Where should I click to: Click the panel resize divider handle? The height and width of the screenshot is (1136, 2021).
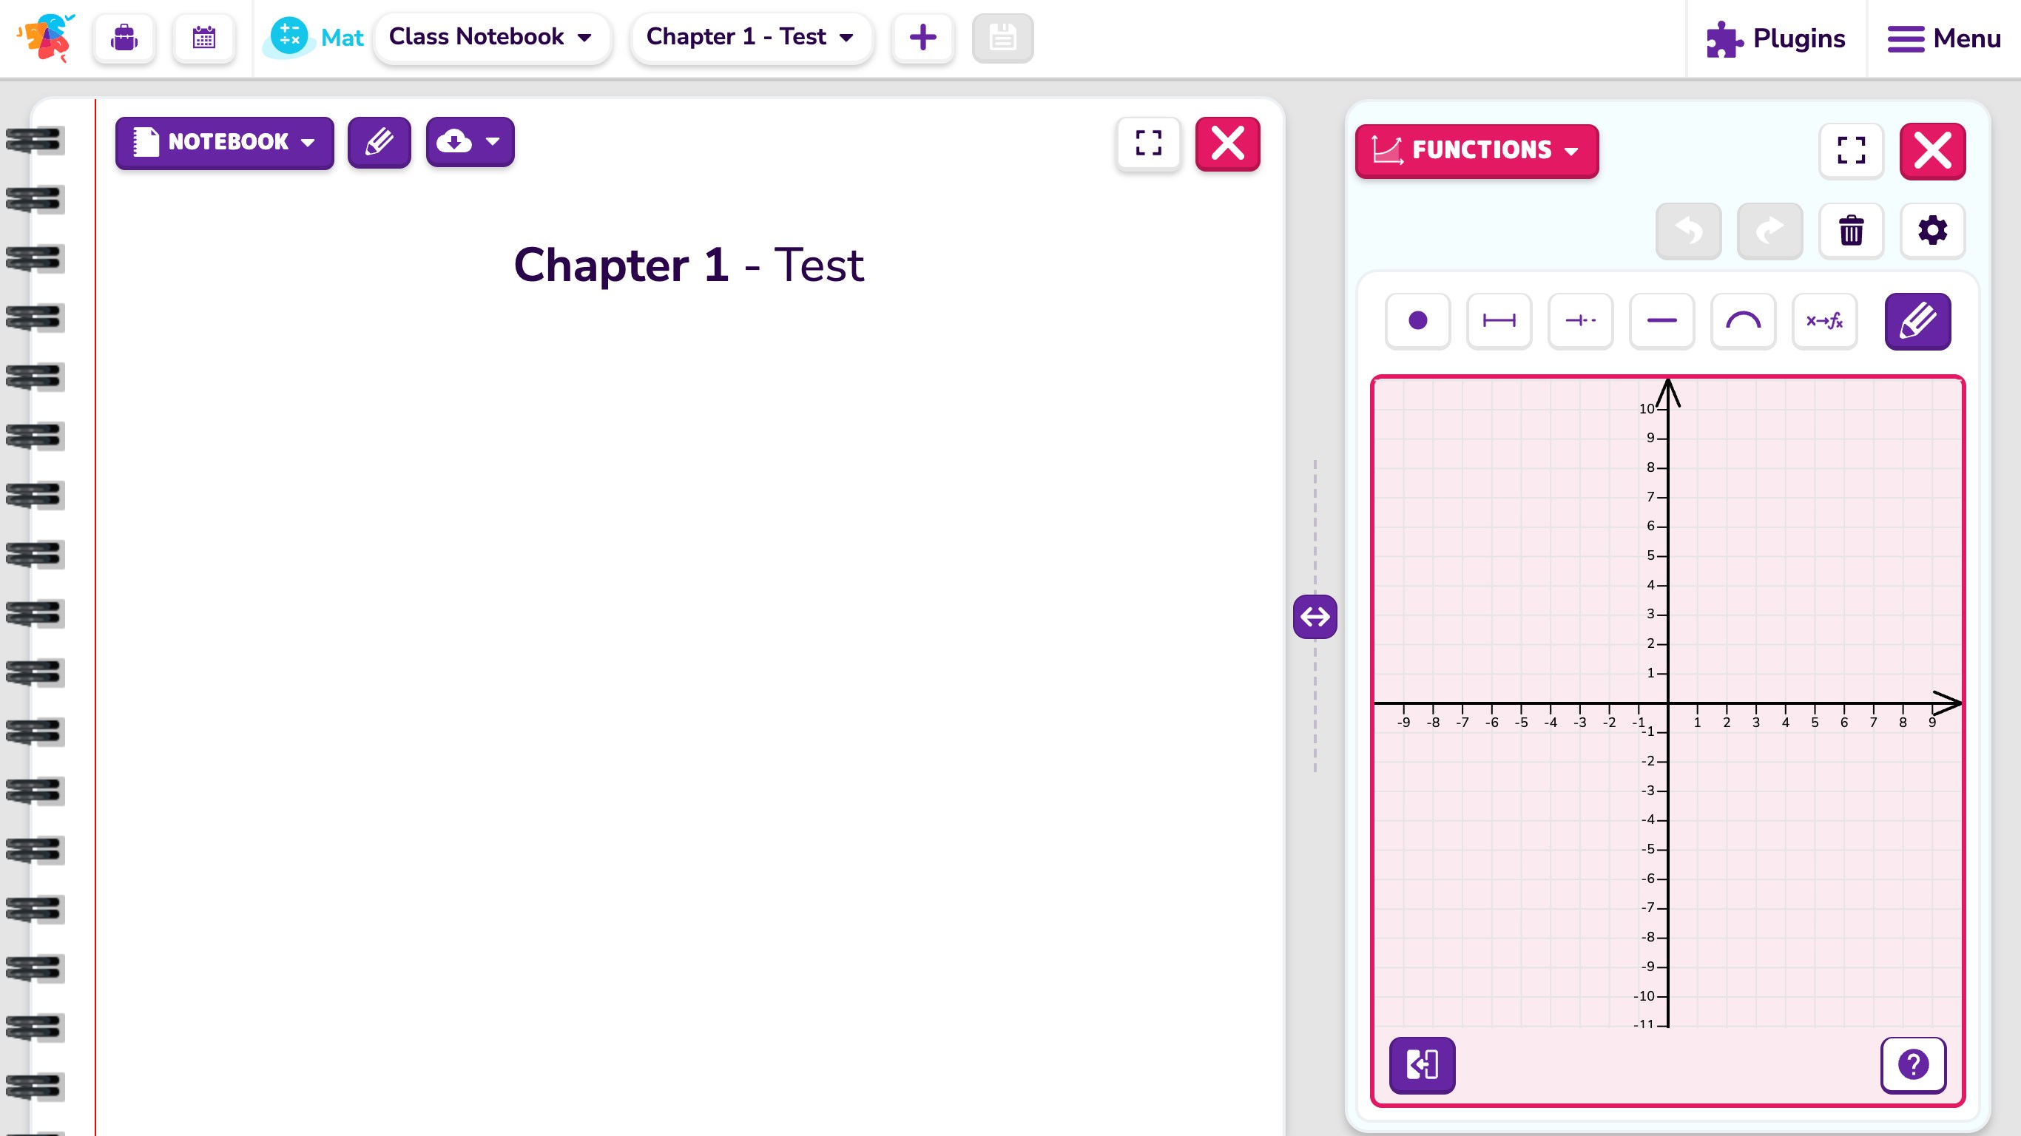click(x=1315, y=617)
